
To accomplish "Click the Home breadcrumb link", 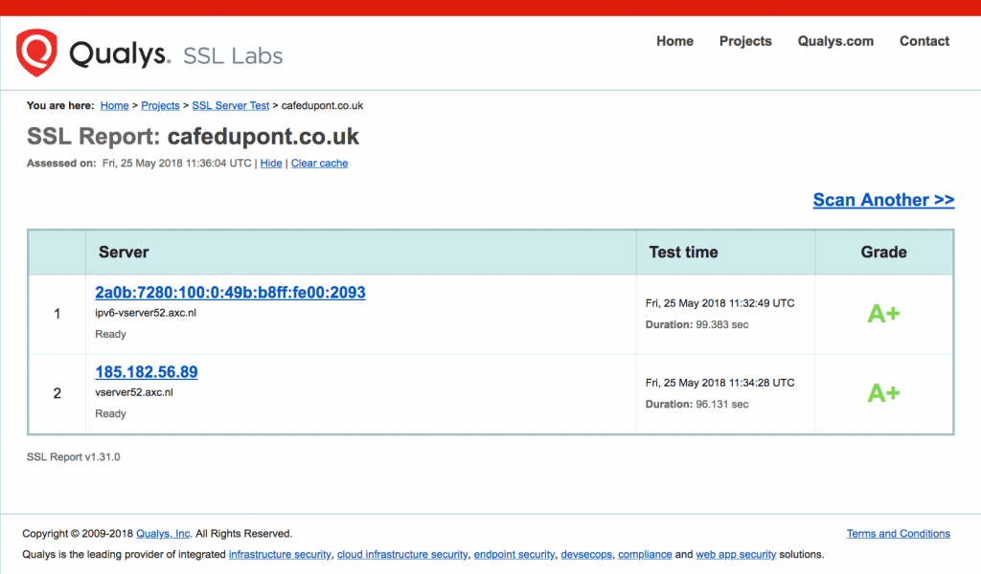I will point(114,106).
